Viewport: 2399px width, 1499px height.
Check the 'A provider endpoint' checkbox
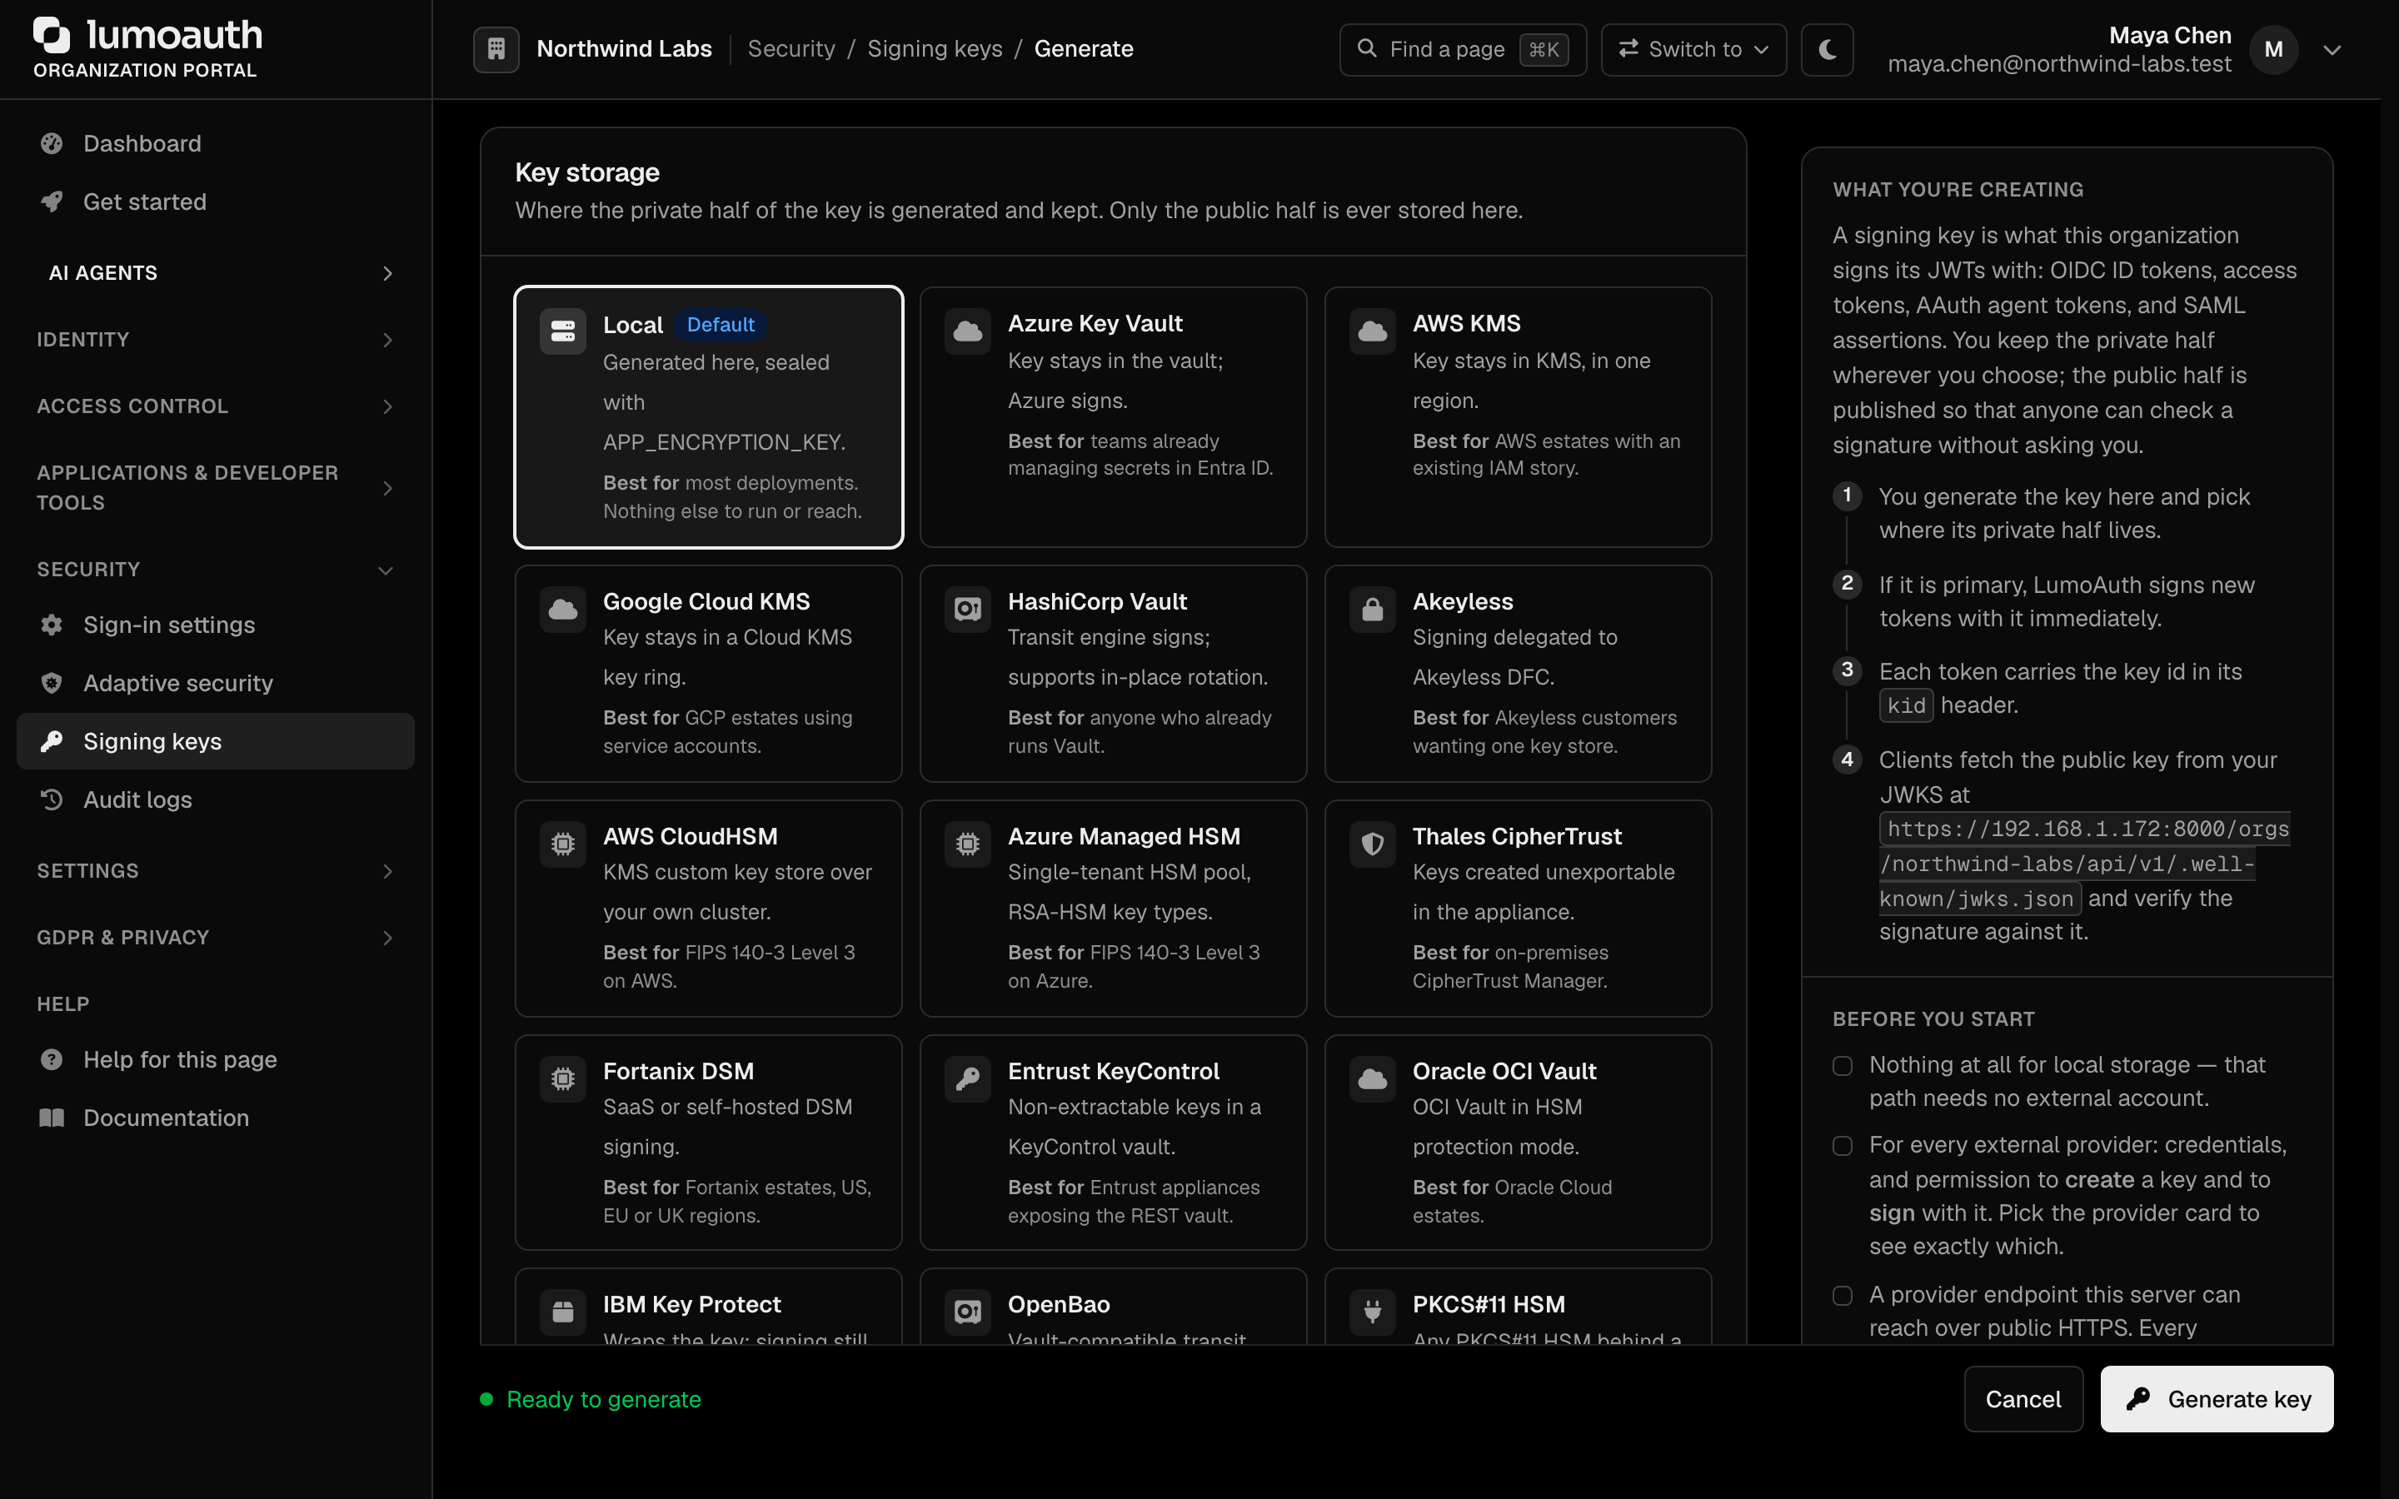coord(1843,1296)
